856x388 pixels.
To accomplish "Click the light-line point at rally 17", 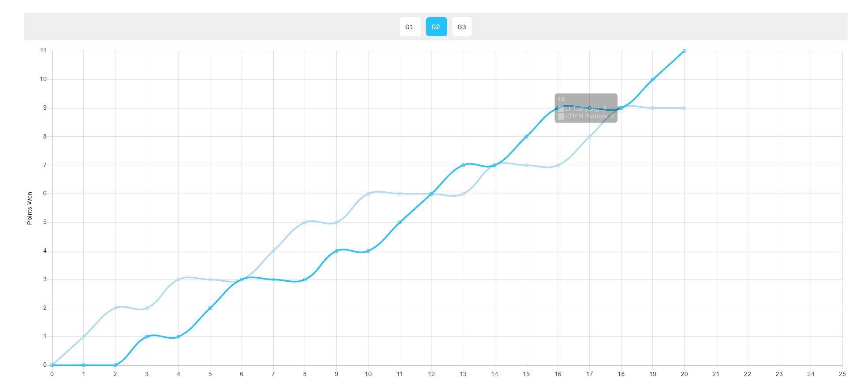I will coord(589,137).
